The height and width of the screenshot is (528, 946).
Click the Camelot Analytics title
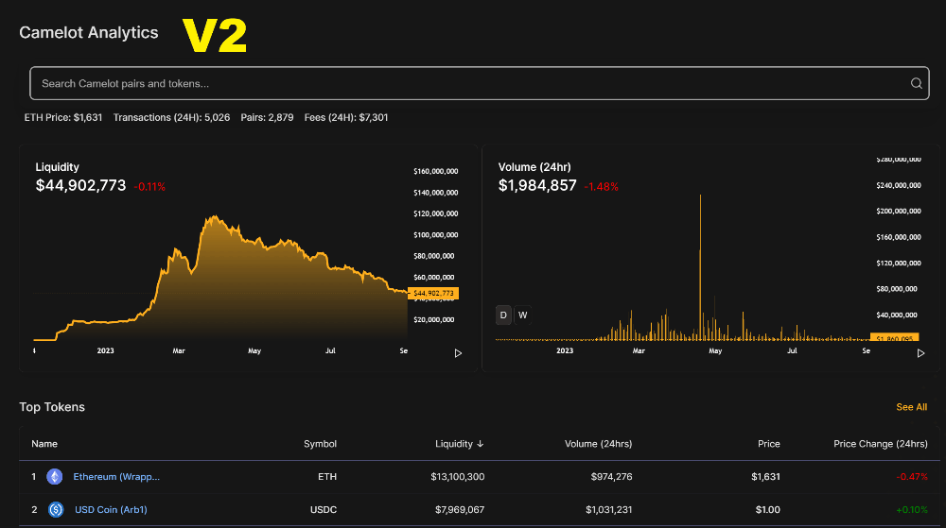click(x=89, y=32)
